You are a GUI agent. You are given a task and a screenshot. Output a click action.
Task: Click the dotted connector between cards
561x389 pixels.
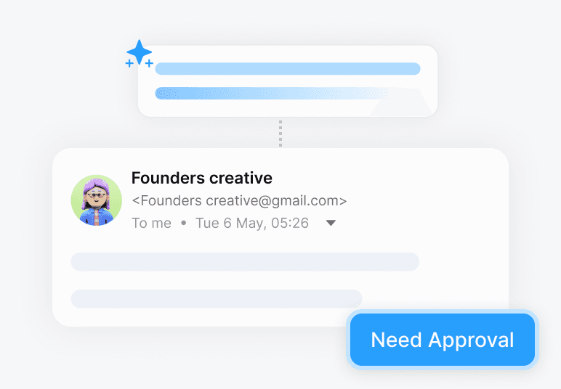tap(280, 134)
